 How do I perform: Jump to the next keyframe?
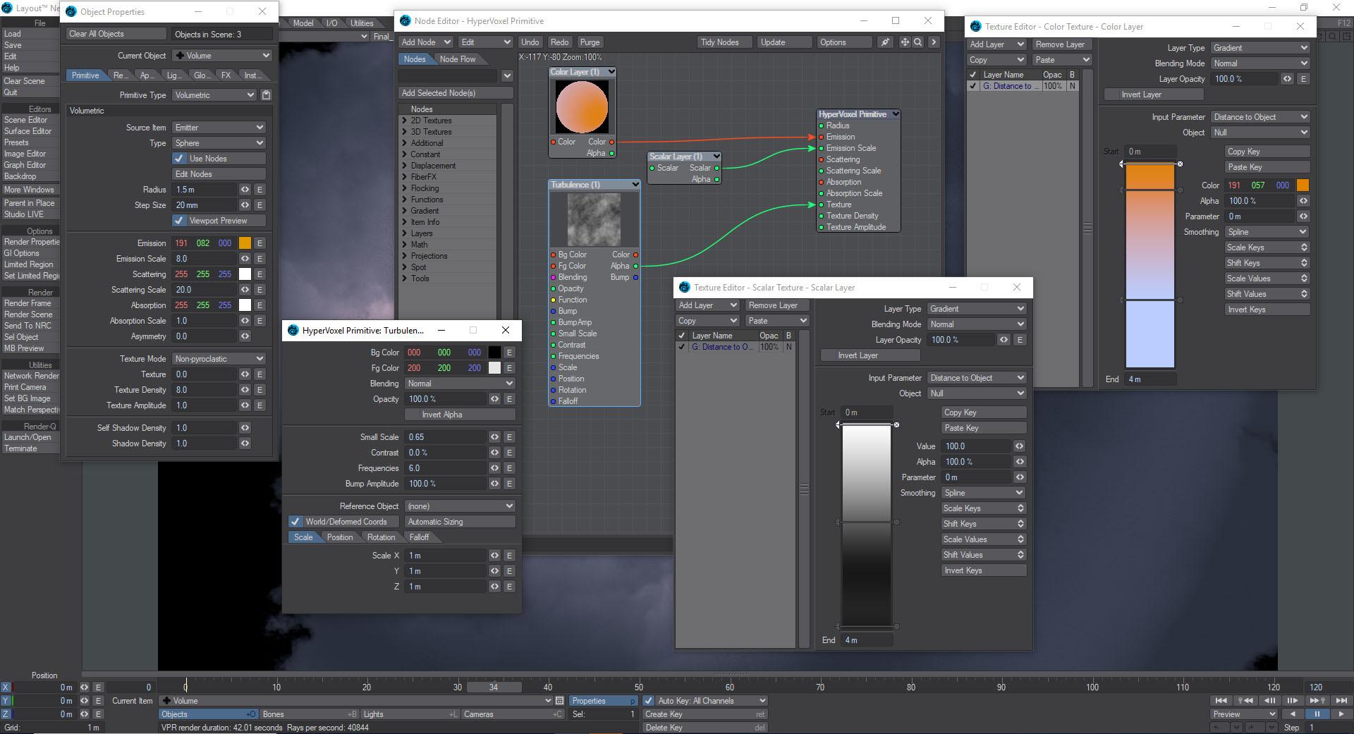(x=1317, y=700)
